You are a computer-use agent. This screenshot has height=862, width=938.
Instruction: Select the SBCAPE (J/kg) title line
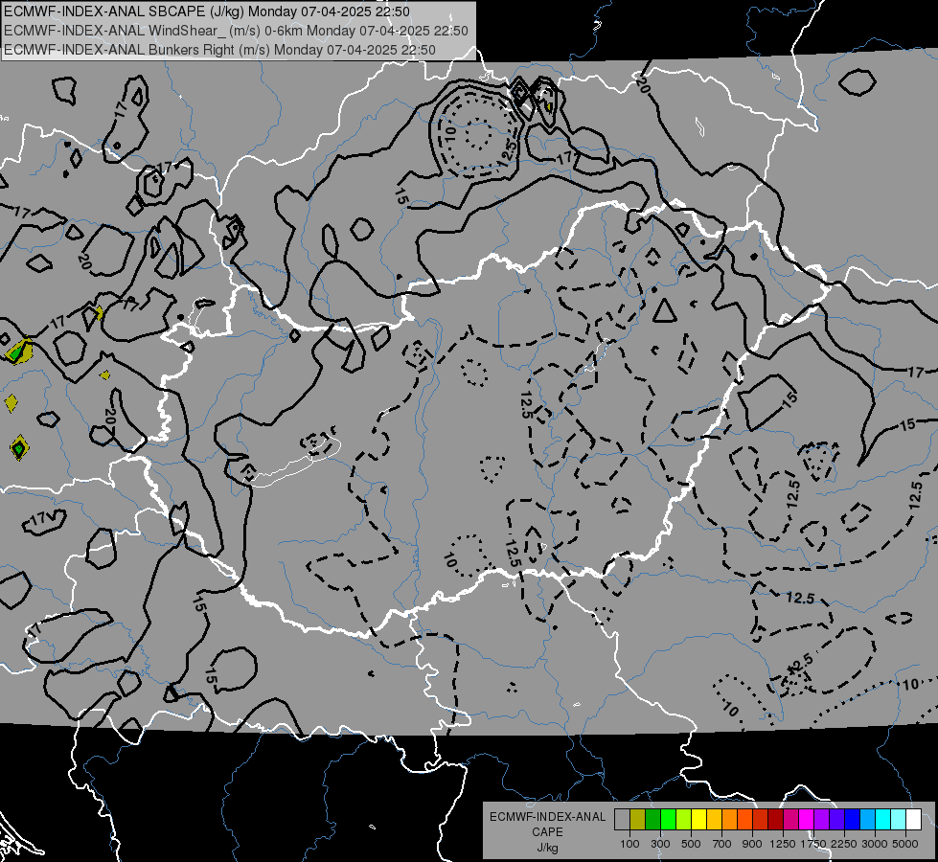click(x=207, y=11)
